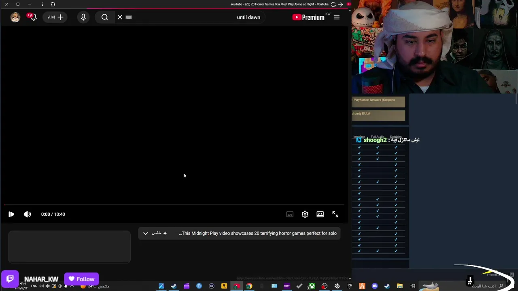
Task: Open Discord taskbar icon
Action: [x=375, y=286]
